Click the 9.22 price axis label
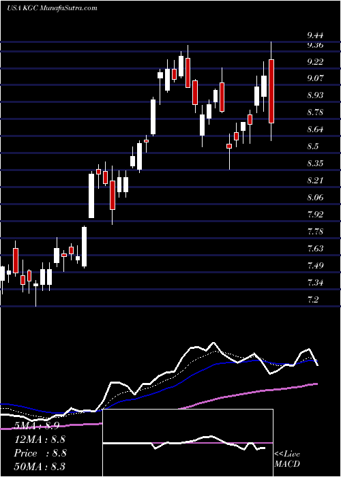The width and height of the screenshot is (341, 477). [x=315, y=62]
